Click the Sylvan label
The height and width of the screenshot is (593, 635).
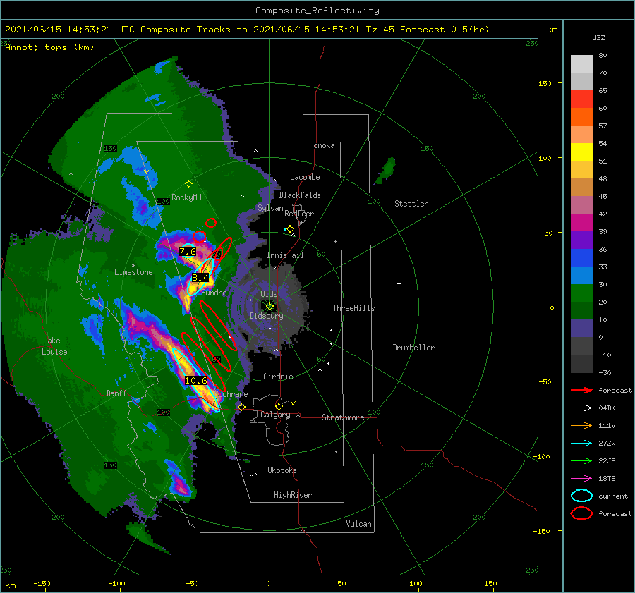click(x=270, y=208)
